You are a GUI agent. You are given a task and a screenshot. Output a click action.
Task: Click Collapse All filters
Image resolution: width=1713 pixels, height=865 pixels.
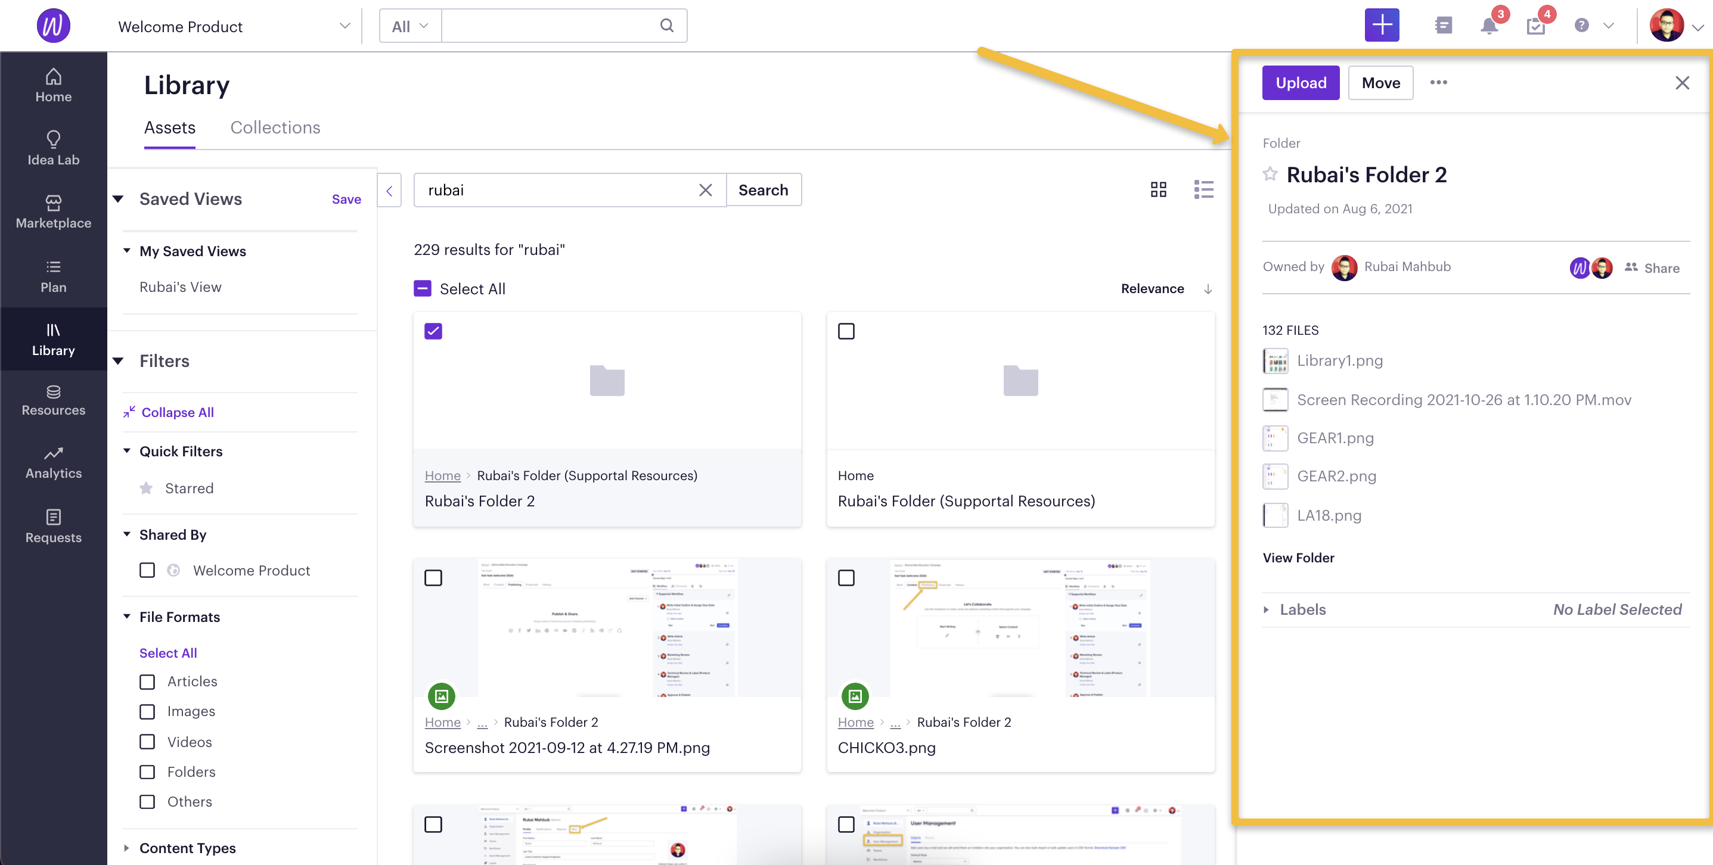(x=169, y=412)
